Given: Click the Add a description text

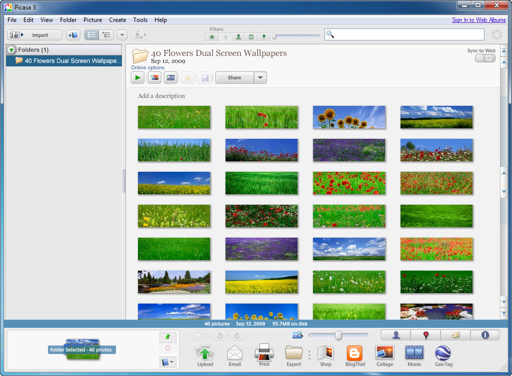Looking at the screenshot, I should [x=161, y=96].
